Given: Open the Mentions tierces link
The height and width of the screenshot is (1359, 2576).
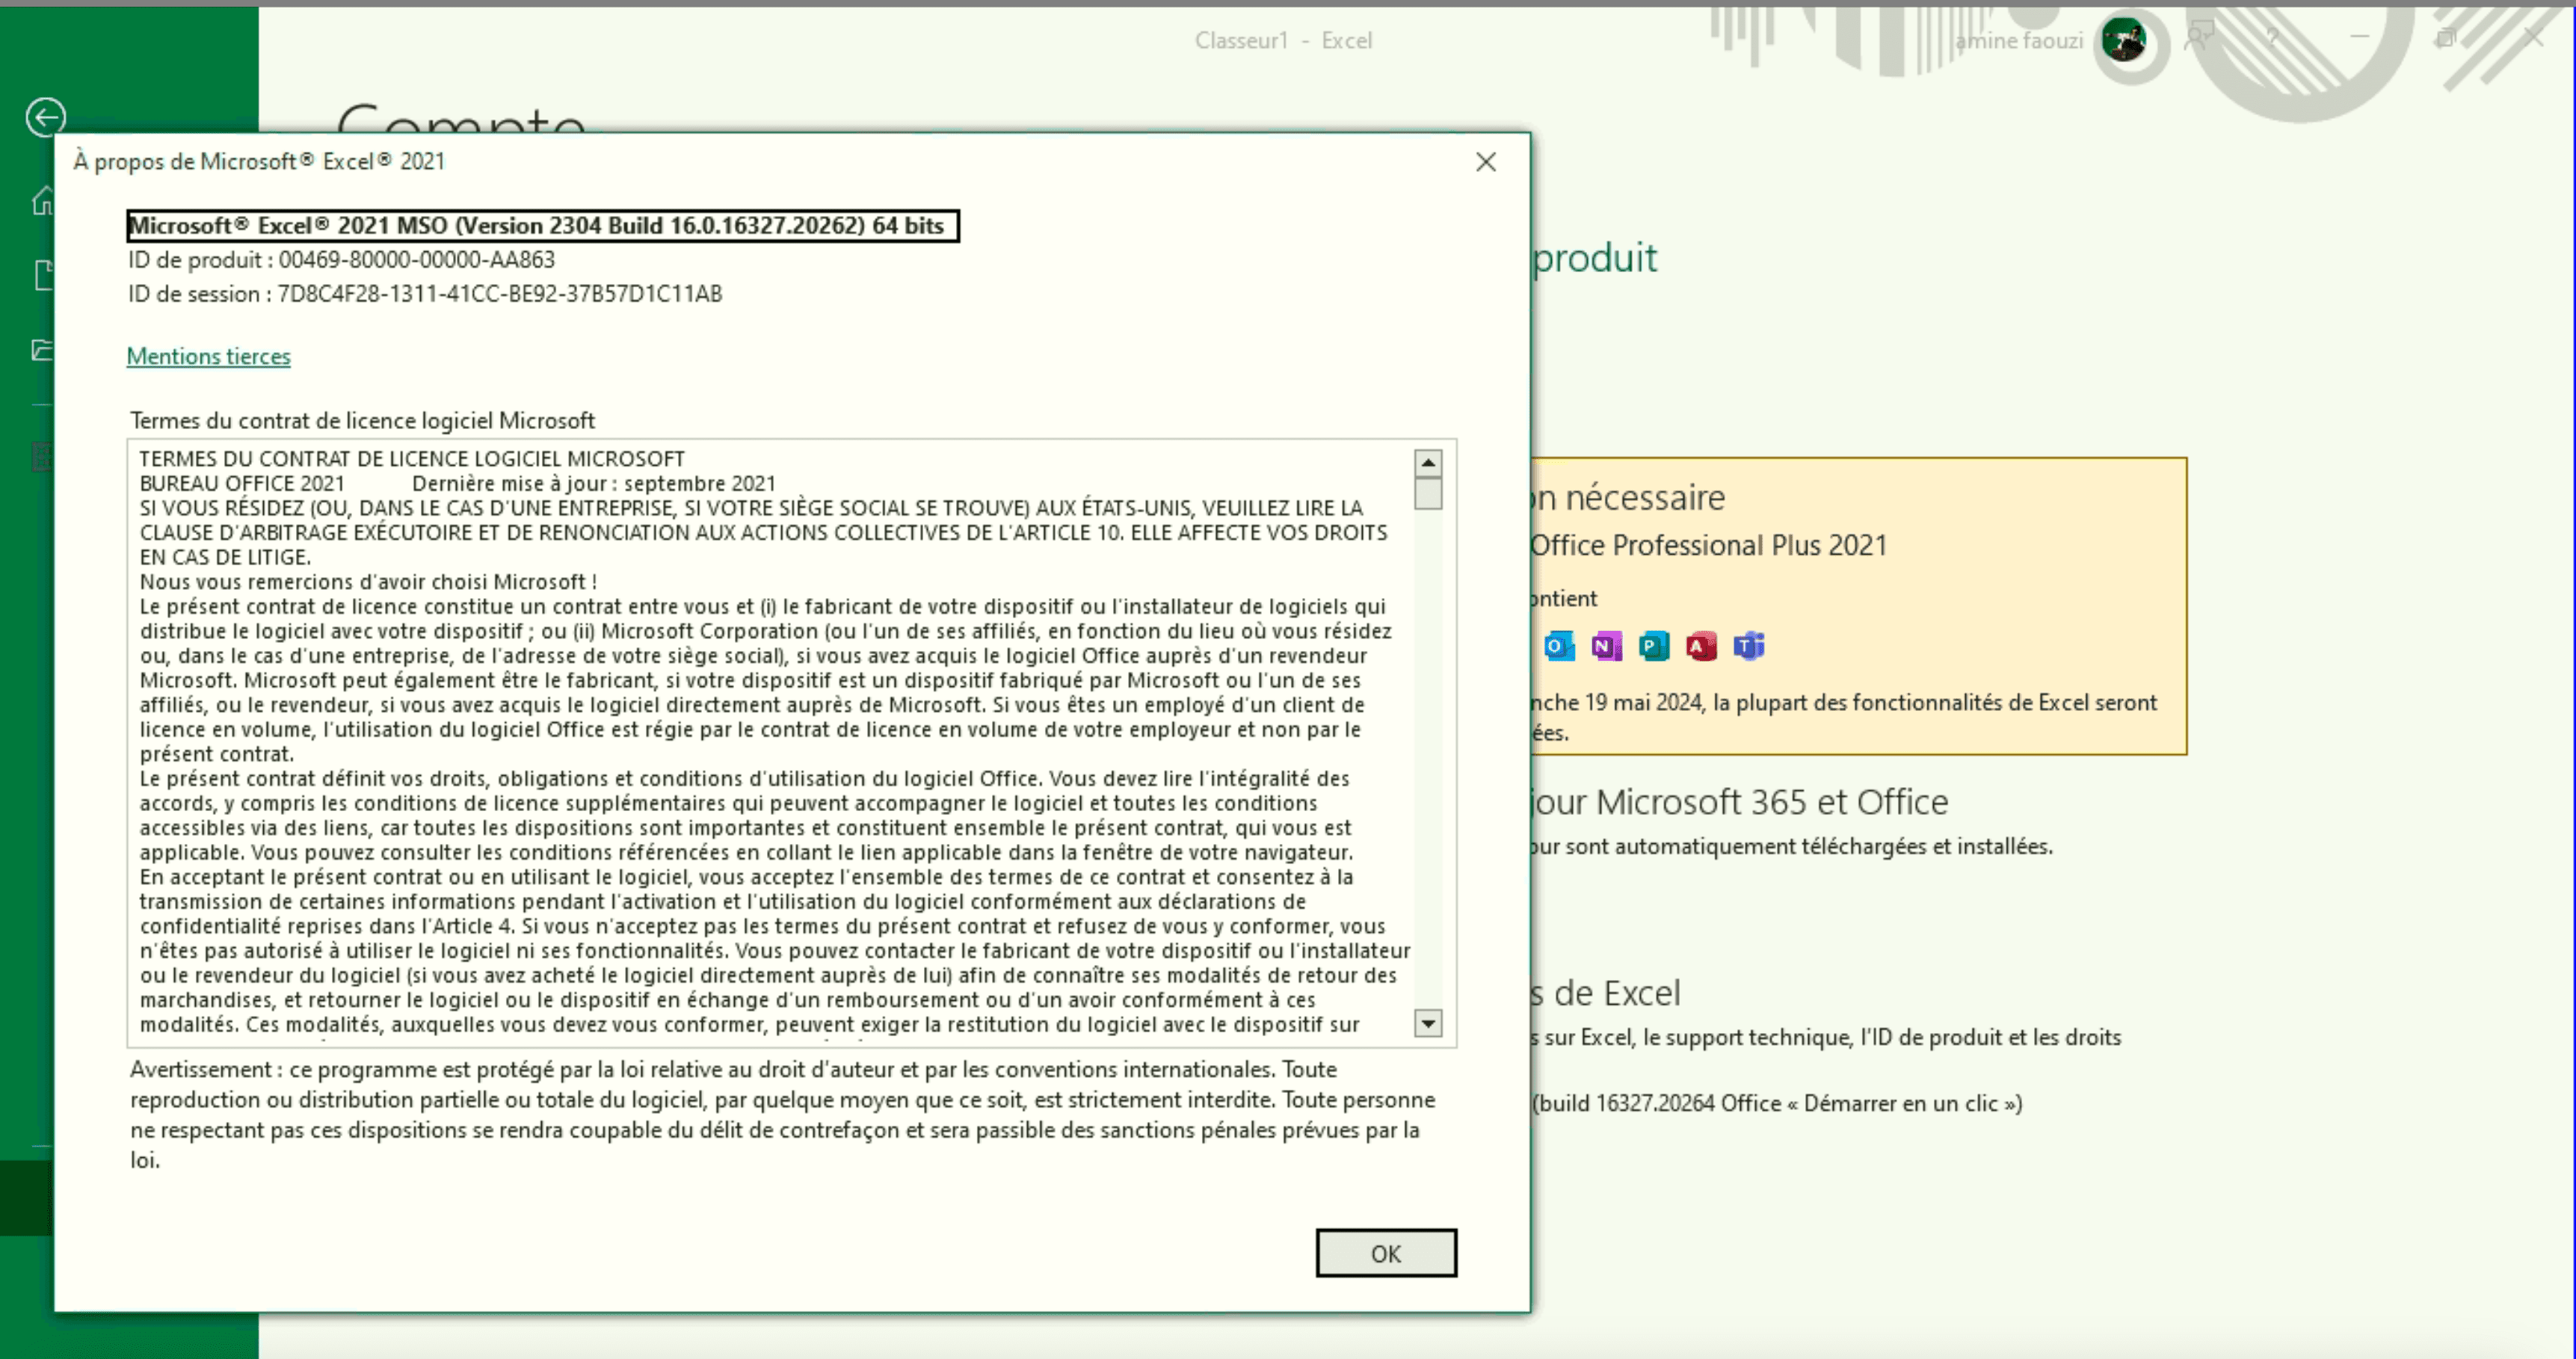Looking at the screenshot, I should pos(208,356).
